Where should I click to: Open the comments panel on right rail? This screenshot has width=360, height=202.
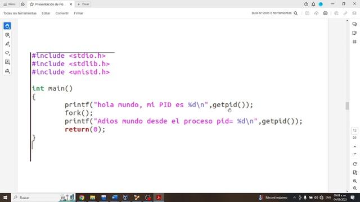pos(354,24)
